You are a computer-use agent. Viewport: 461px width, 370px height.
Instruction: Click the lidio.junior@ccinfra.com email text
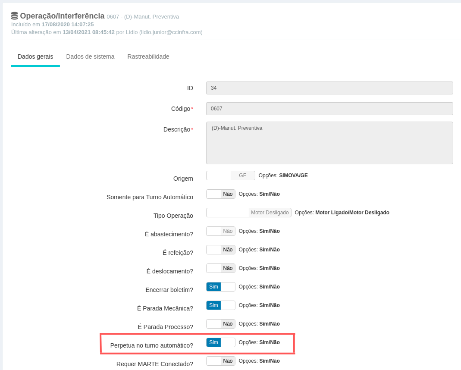(x=170, y=32)
